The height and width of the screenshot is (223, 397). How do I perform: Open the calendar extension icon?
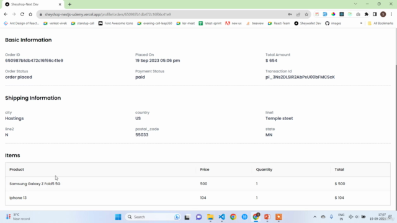317,14
